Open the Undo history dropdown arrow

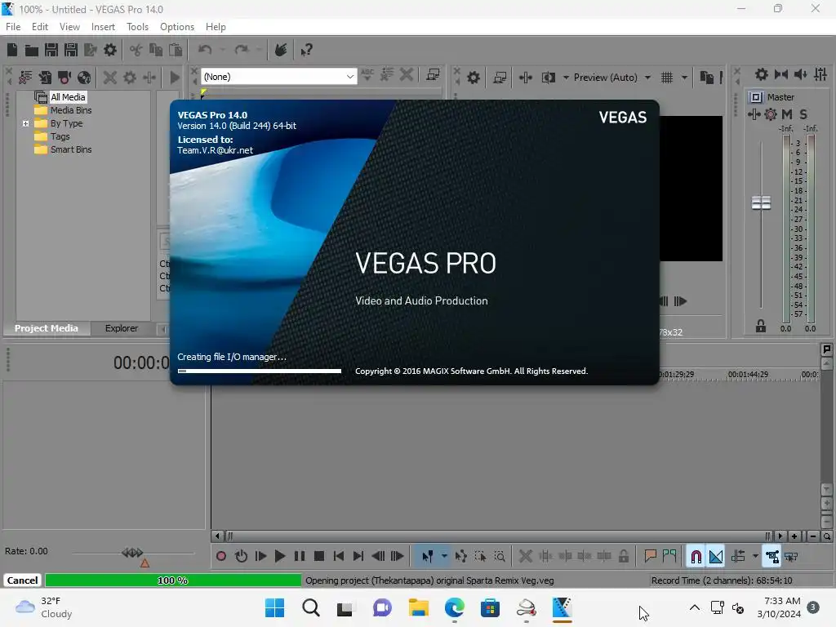click(x=222, y=50)
